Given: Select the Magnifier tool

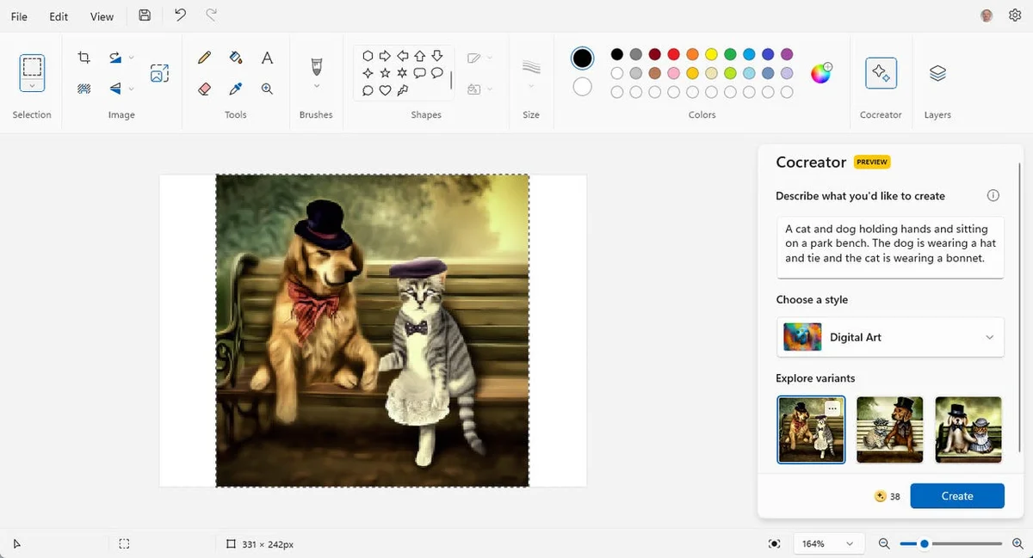Looking at the screenshot, I should pyautogui.click(x=268, y=89).
